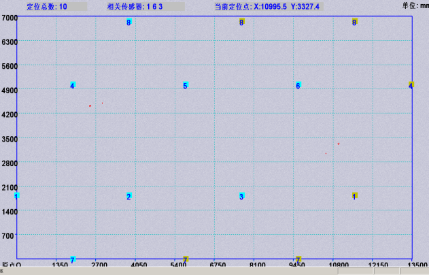
Task: Select the cyan sensor 4 marker
Action: pos(72,86)
